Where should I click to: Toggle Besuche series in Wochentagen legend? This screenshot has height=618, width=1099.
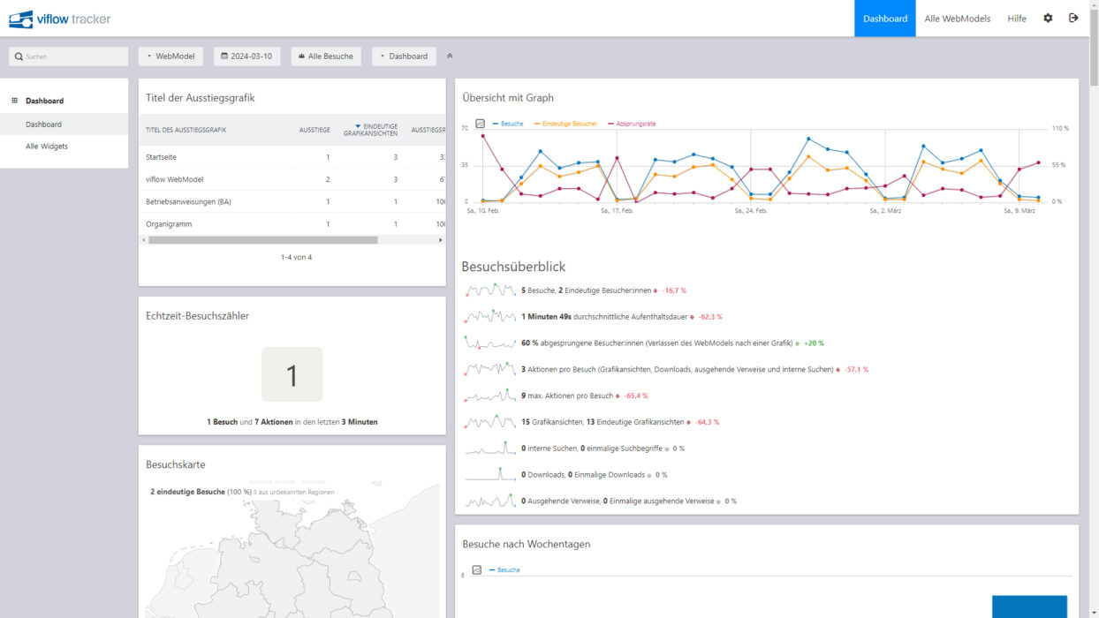coord(504,570)
